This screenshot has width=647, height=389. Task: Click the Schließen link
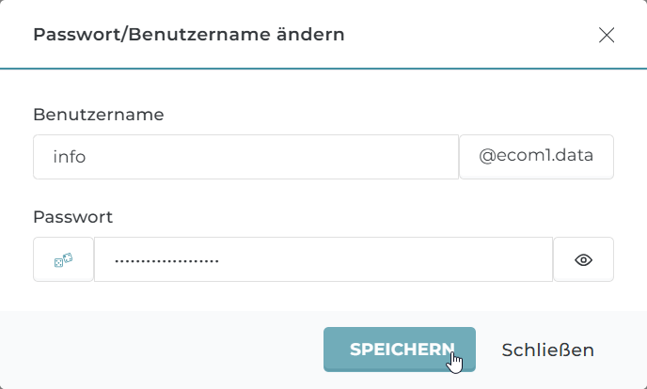pyautogui.click(x=547, y=350)
